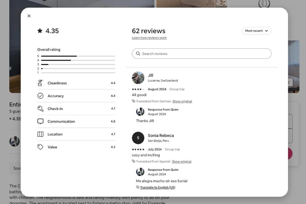The image size is (306, 204).
Task: Click Quim's avatar in response to Jill
Action: (140, 112)
